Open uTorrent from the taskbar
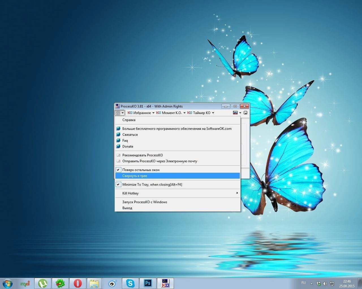 pos(43,283)
